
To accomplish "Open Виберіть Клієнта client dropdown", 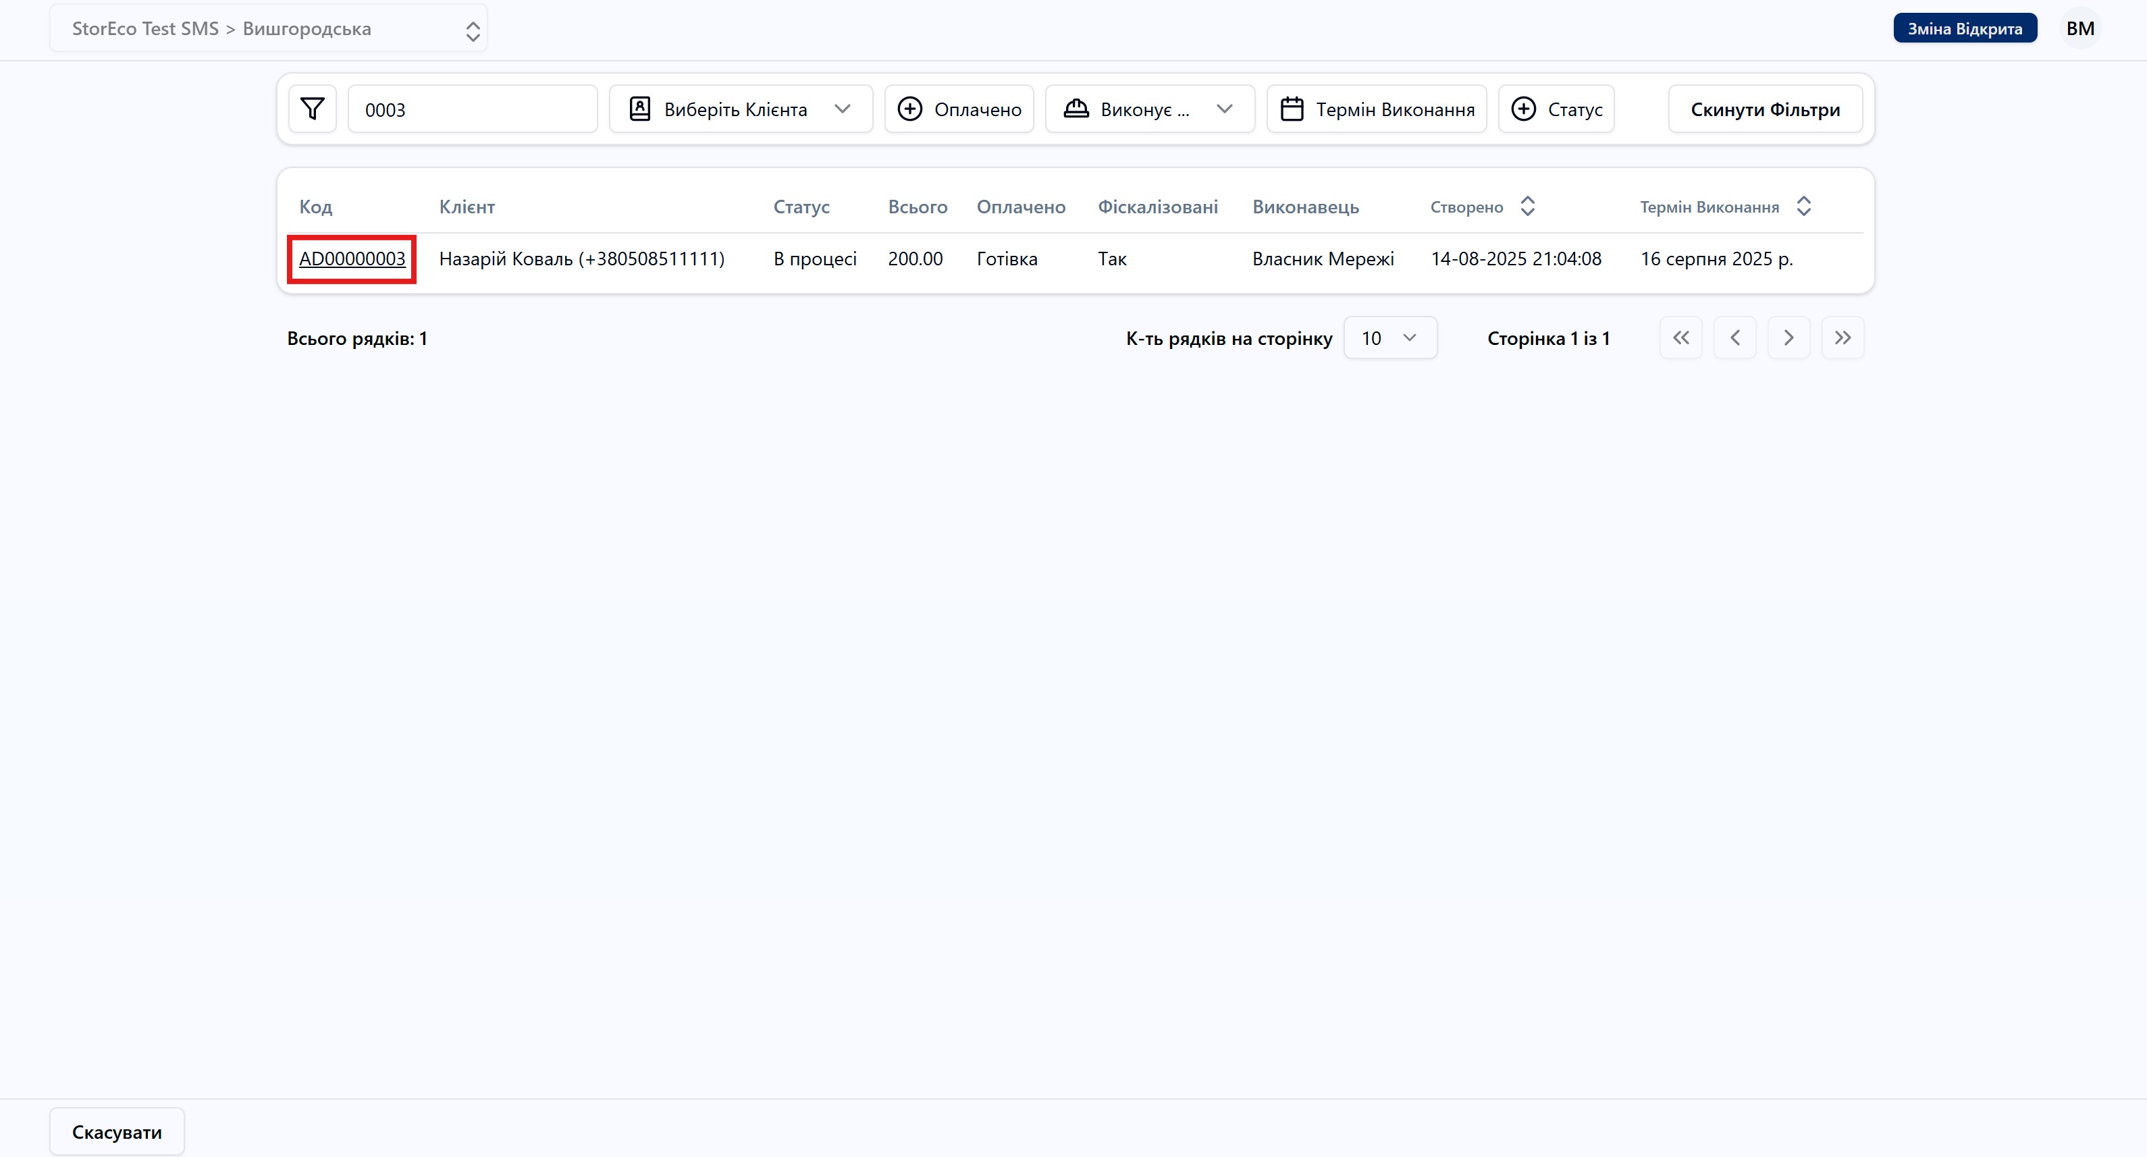I will click(740, 109).
